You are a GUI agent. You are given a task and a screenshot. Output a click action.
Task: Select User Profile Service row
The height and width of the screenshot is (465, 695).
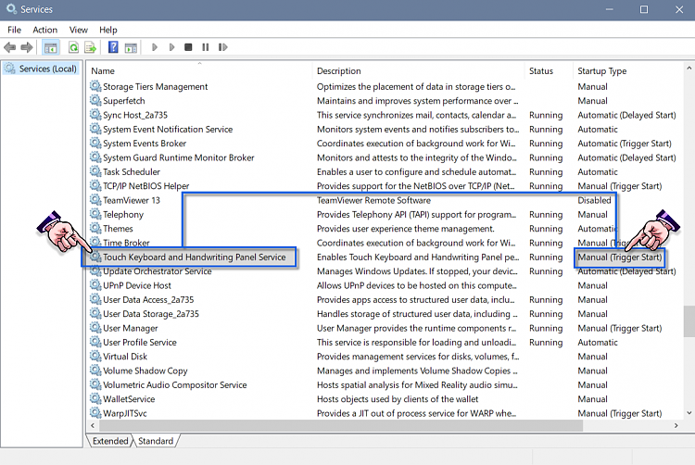[x=140, y=343]
